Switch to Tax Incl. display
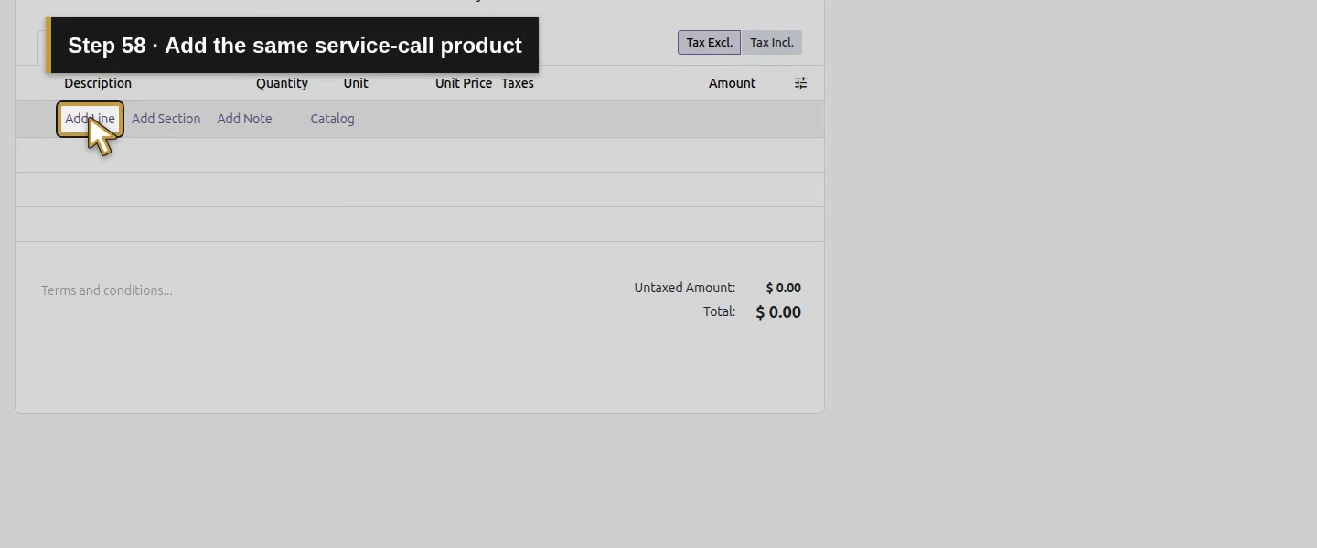1317x548 pixels. point(772,42)
